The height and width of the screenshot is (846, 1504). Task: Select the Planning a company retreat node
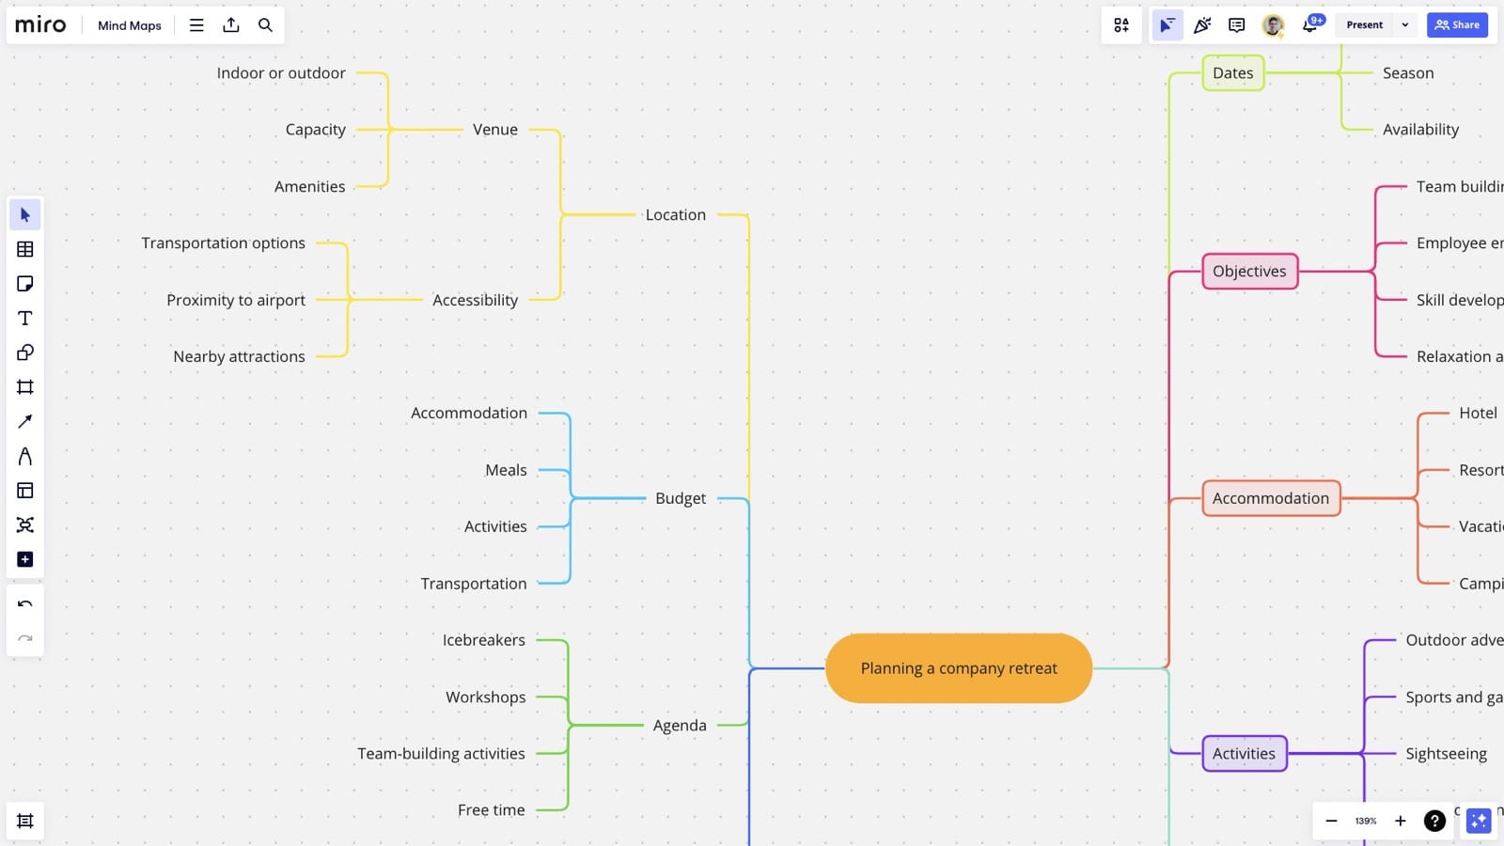(x=958, y=667)
